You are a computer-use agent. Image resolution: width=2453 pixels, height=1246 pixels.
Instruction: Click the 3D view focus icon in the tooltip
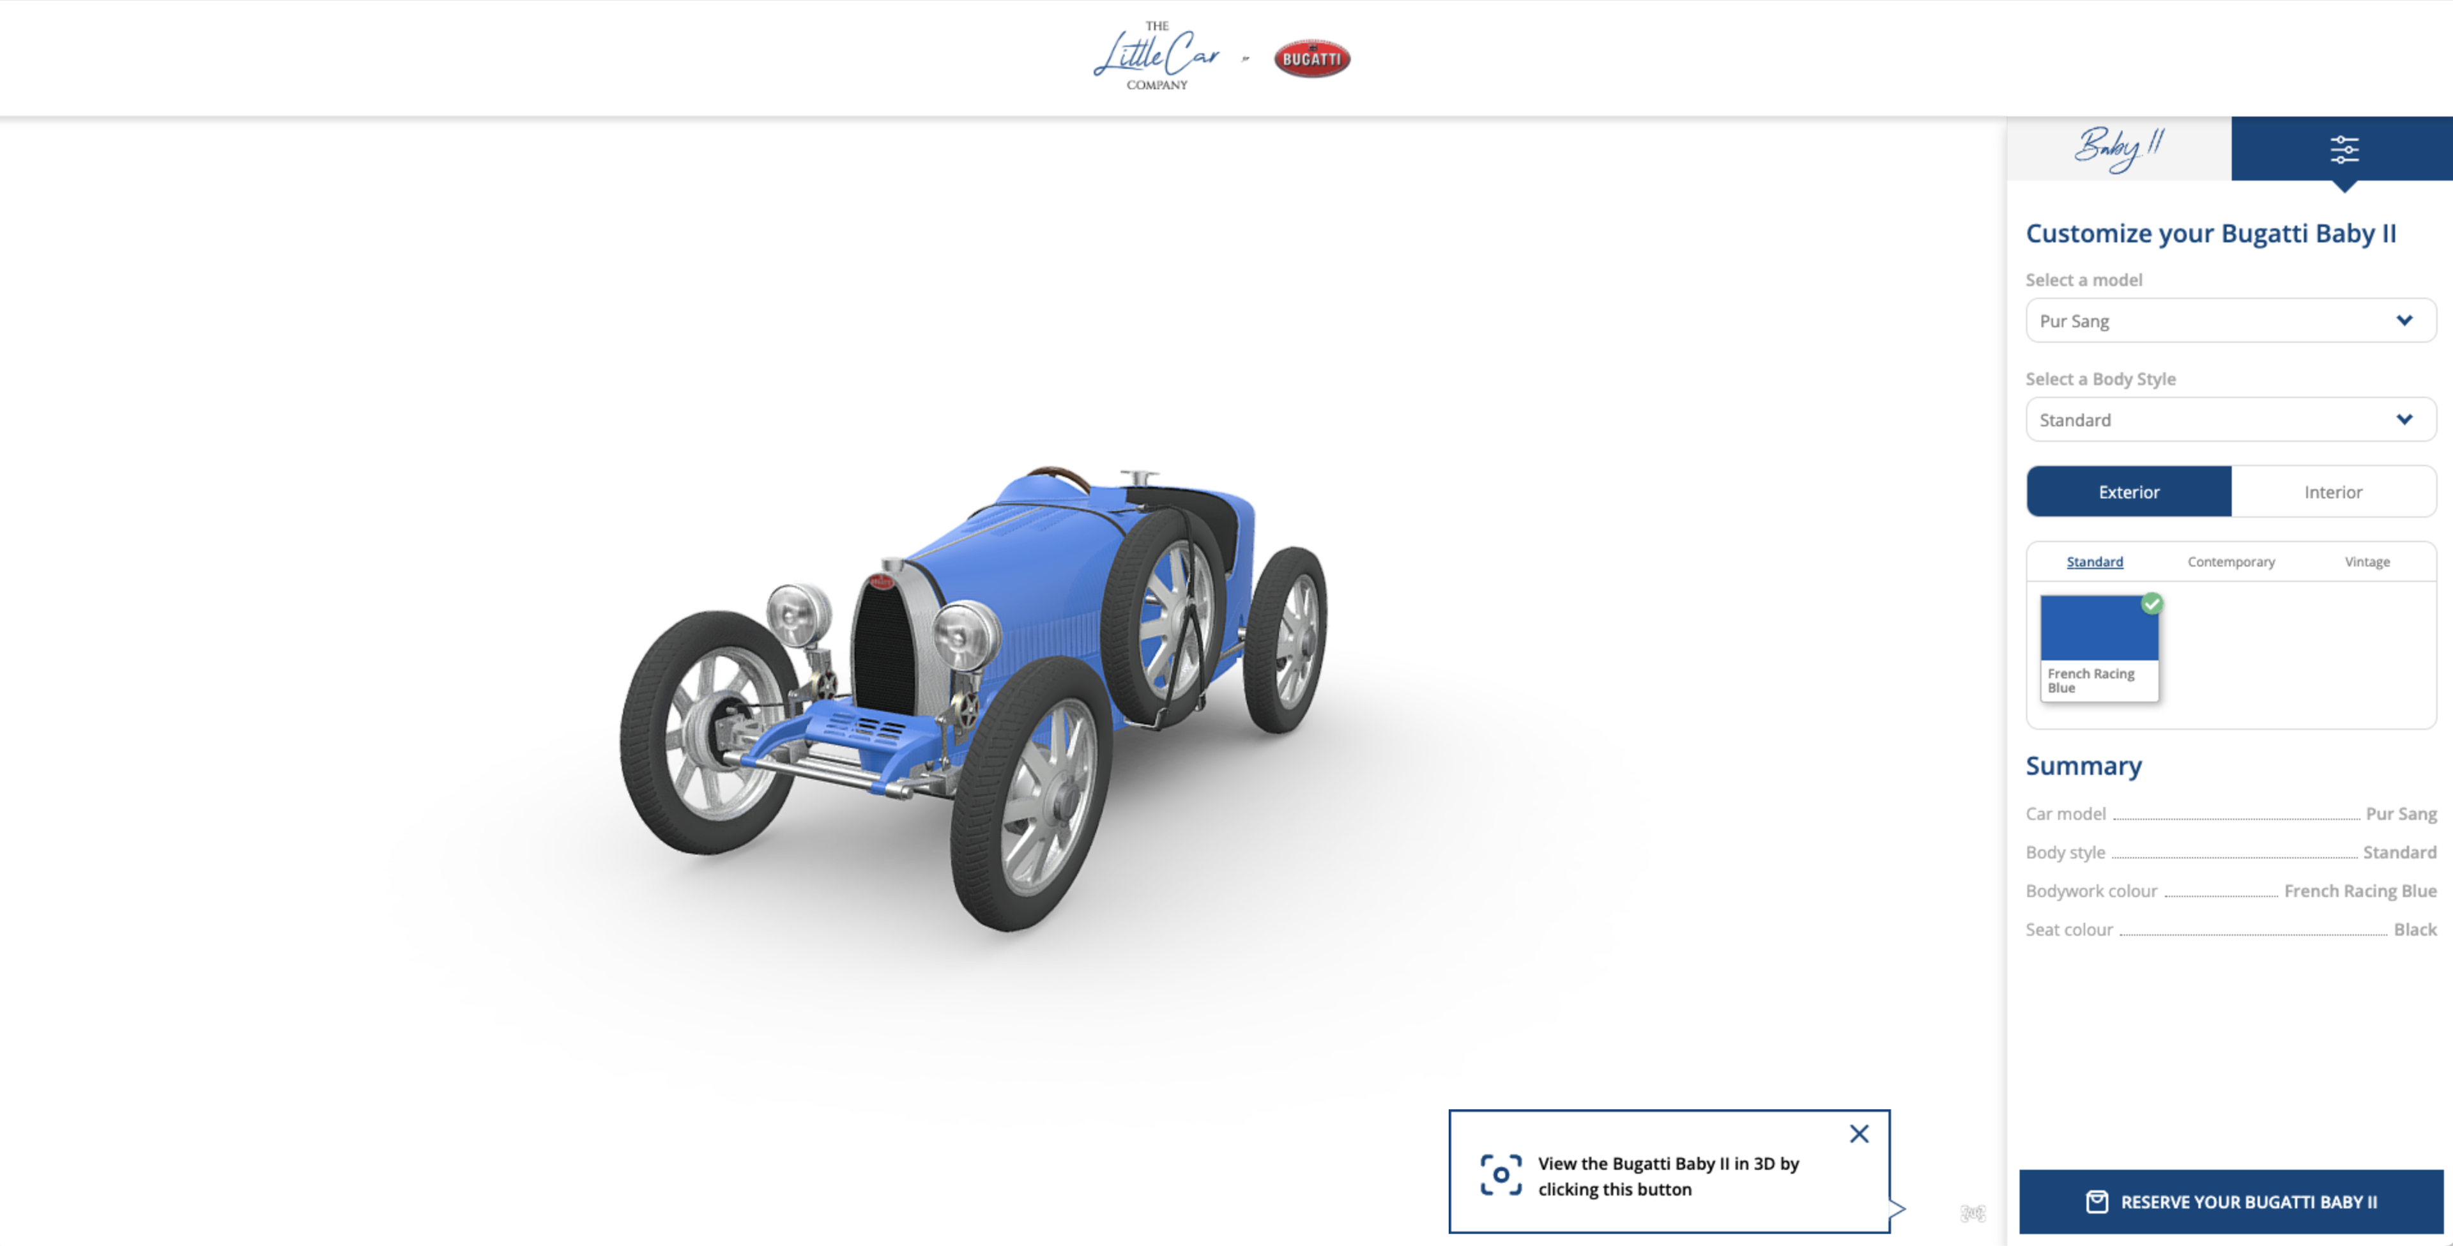pos(1501,1174)
